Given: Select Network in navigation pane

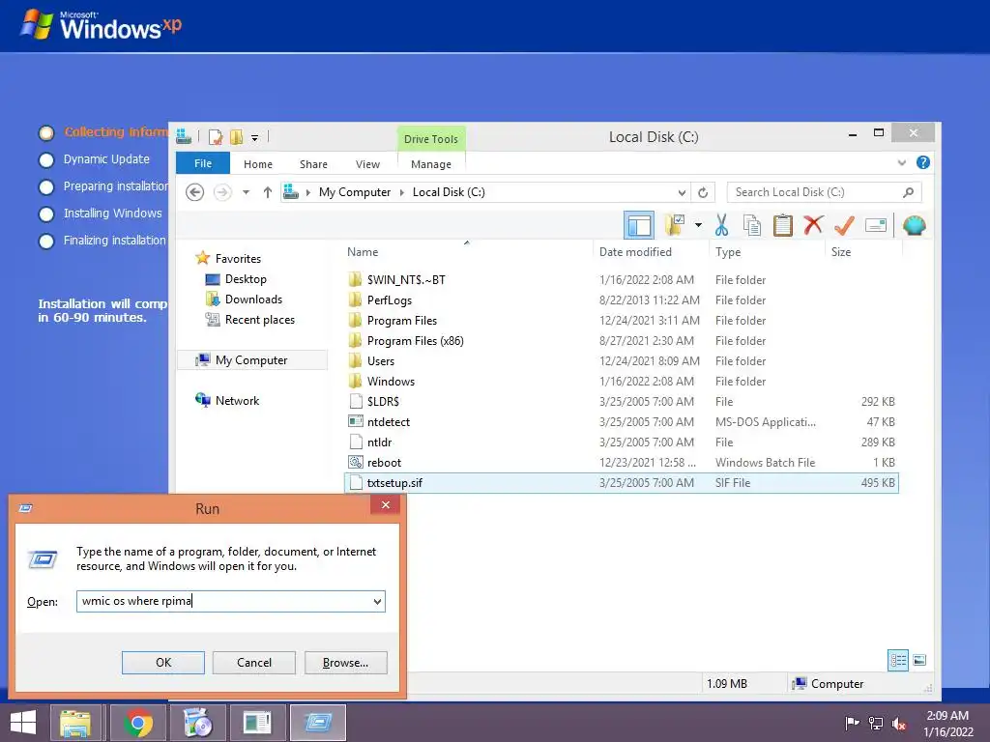Looking at the screenshot, I should coord(237,401).
